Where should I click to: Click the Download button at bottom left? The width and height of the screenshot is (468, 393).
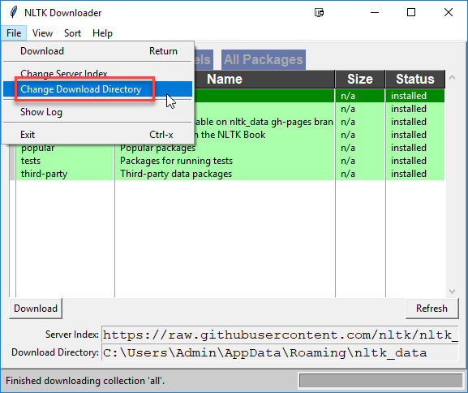tap(36, 308)
